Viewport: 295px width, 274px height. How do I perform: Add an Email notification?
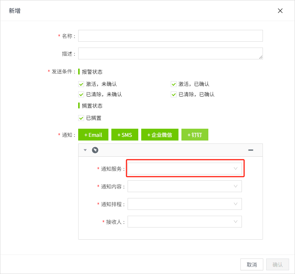pos(93,135)
